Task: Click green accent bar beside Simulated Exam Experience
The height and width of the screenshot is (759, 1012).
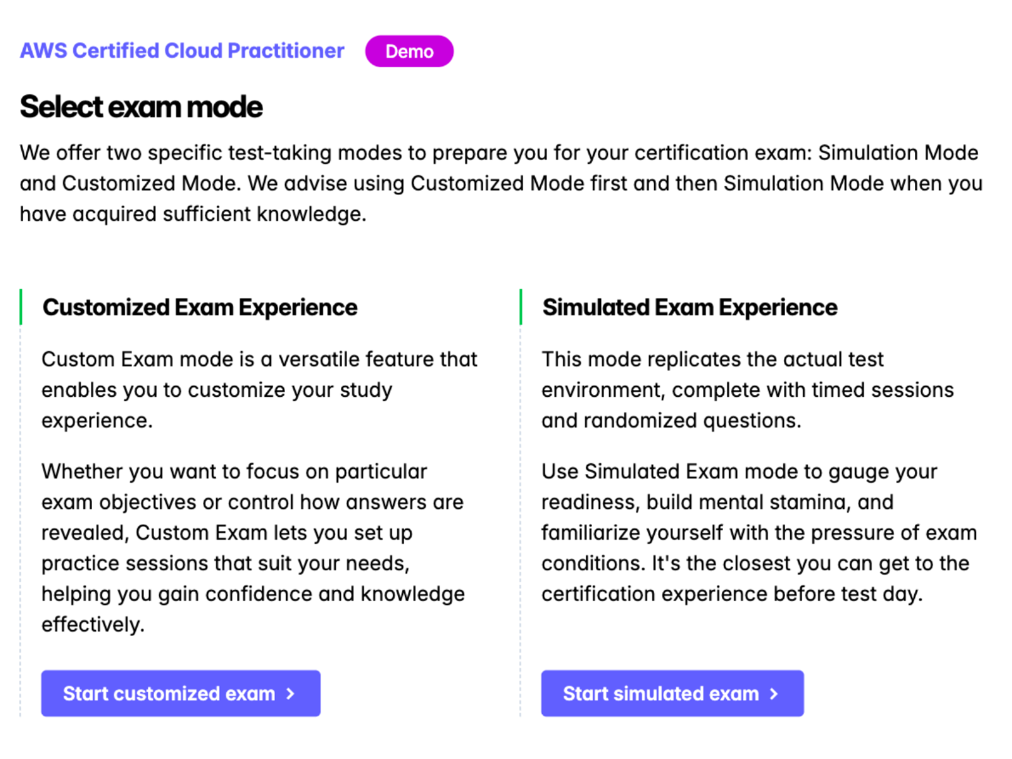Action: pos(520,307)
